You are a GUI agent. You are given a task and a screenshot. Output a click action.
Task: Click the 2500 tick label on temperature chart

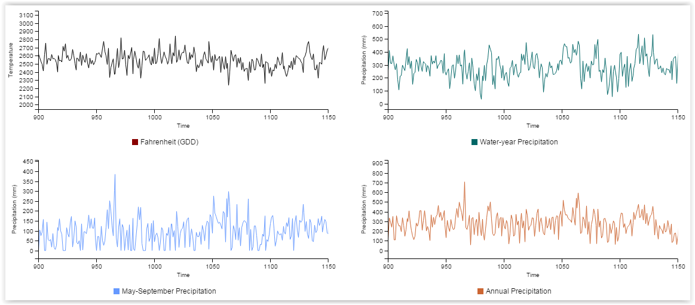point(26,64)
